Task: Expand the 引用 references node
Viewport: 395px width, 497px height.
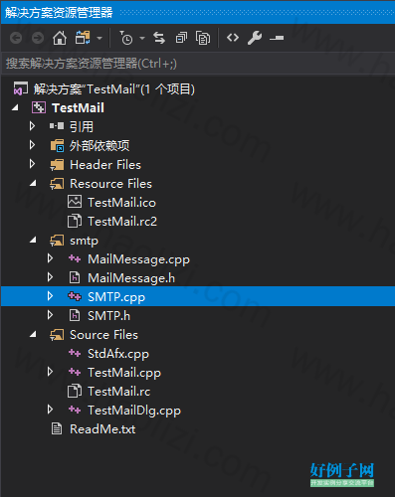Action: click(32, 126)
